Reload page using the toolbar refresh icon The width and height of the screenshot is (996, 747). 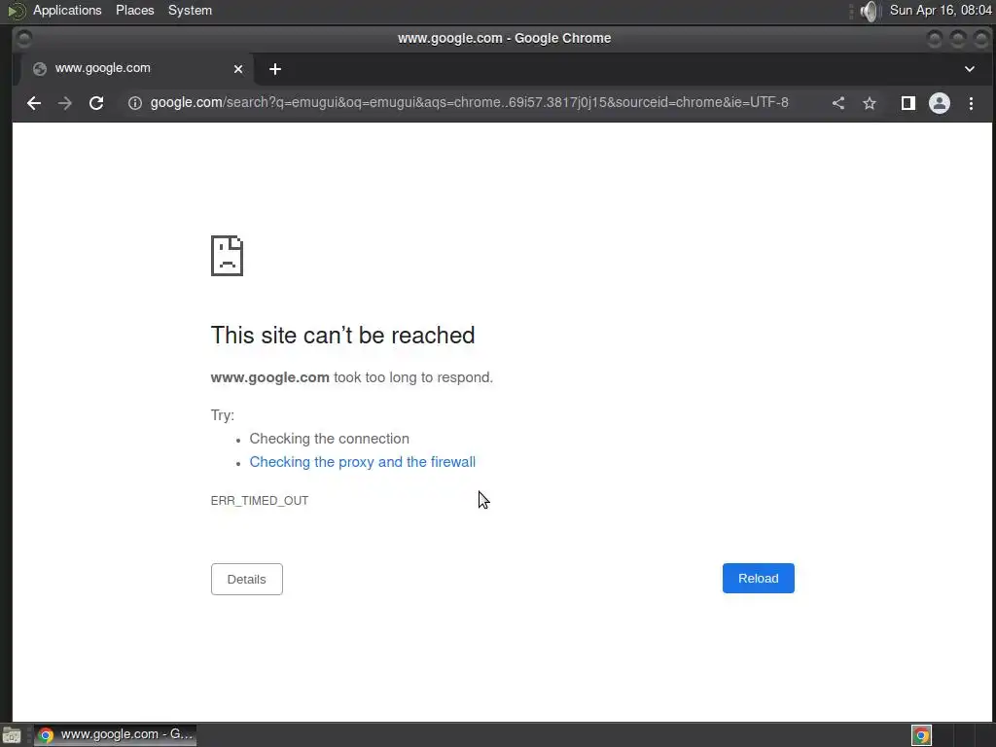96,103
